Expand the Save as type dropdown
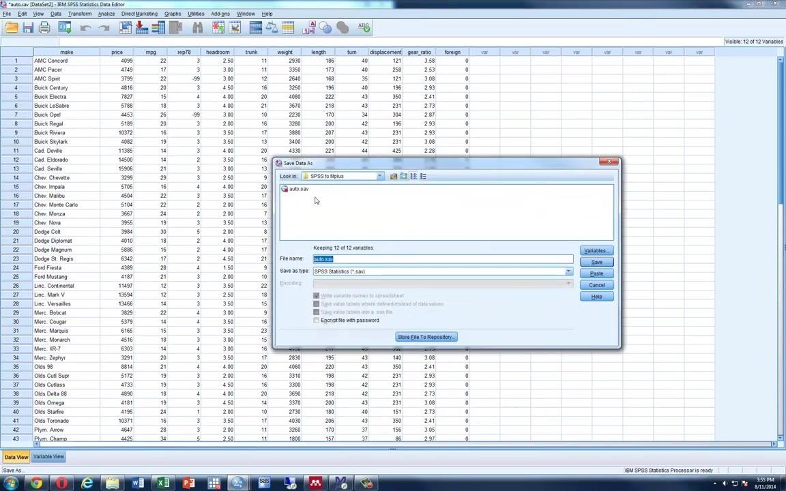Image resolution: width=786 pixels, height=491 pixels. coord(568,271)
